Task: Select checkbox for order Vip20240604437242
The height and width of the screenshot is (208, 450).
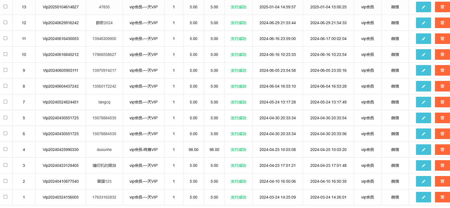Action: coord(5,86)
